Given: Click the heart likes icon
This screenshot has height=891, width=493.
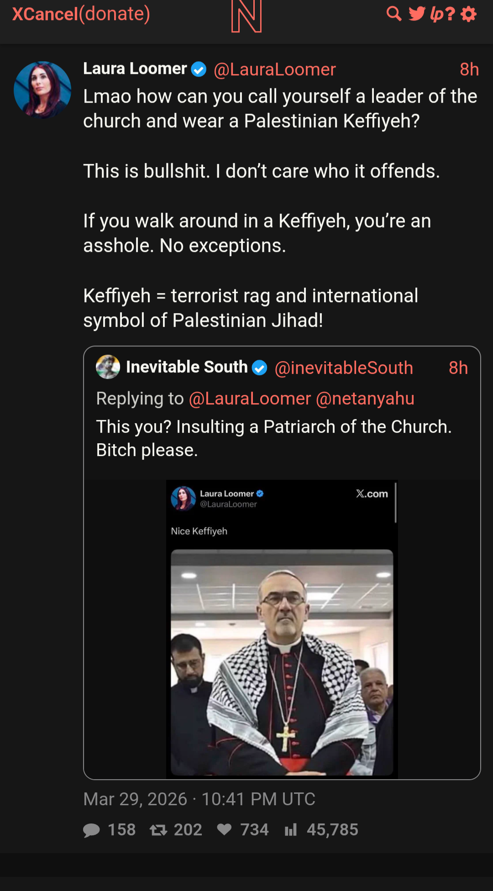Looking at the screenshot, I should (x=224, y=829).
